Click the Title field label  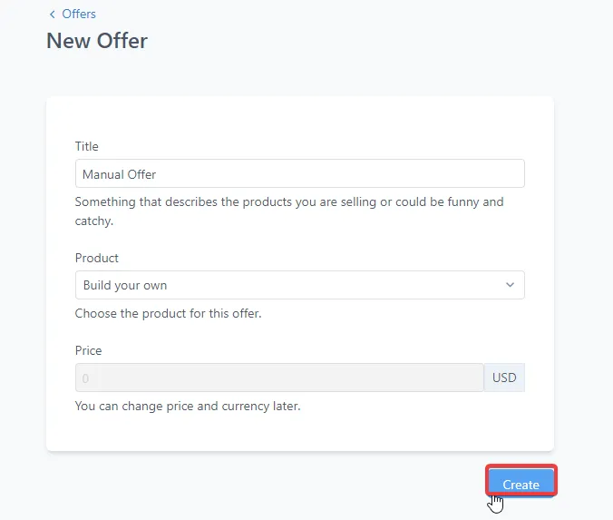pyautogui.click(x=87, y=146)
